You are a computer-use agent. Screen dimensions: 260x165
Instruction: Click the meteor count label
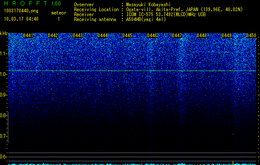tap(59, 13)
